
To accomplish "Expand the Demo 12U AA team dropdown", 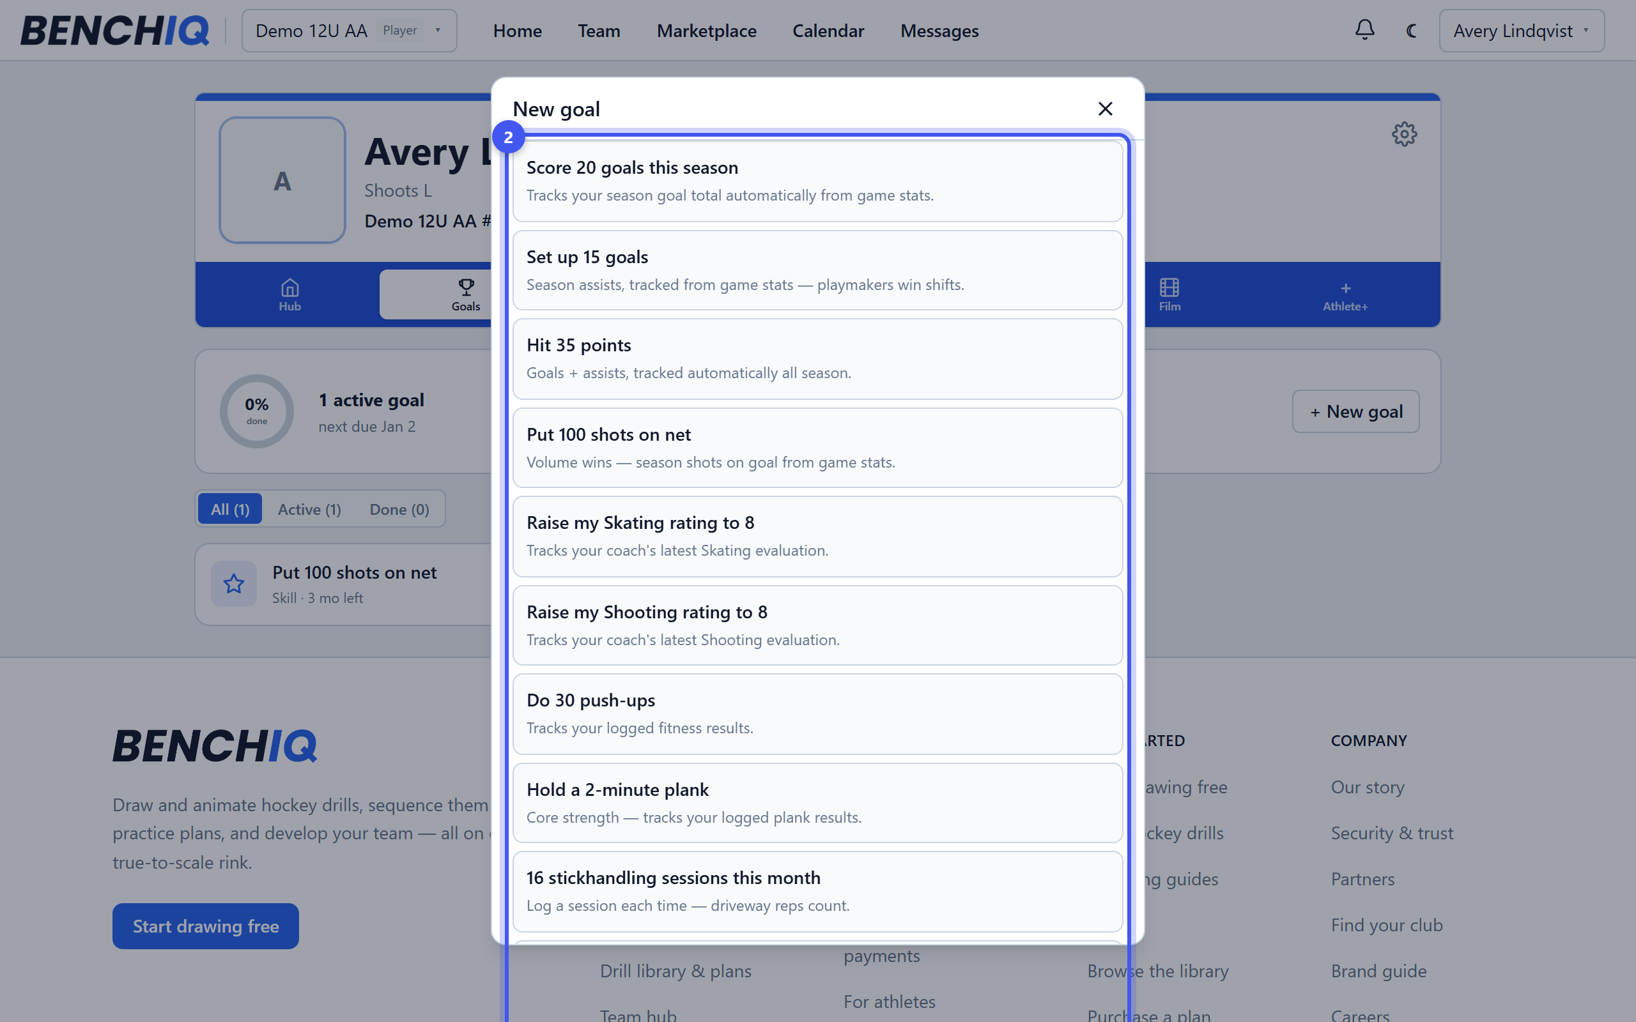I will pos(349,31).
